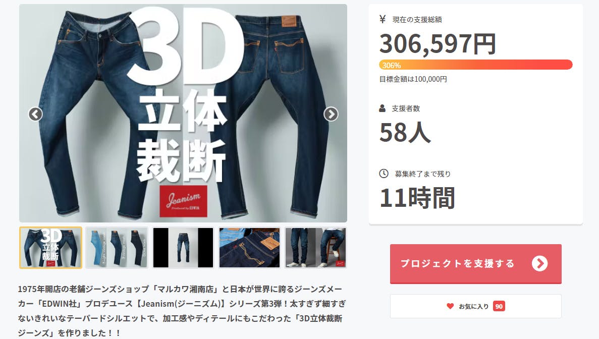Click the previous image arrow on carousel
Screen dimensions: 599x339
(35, 114)
